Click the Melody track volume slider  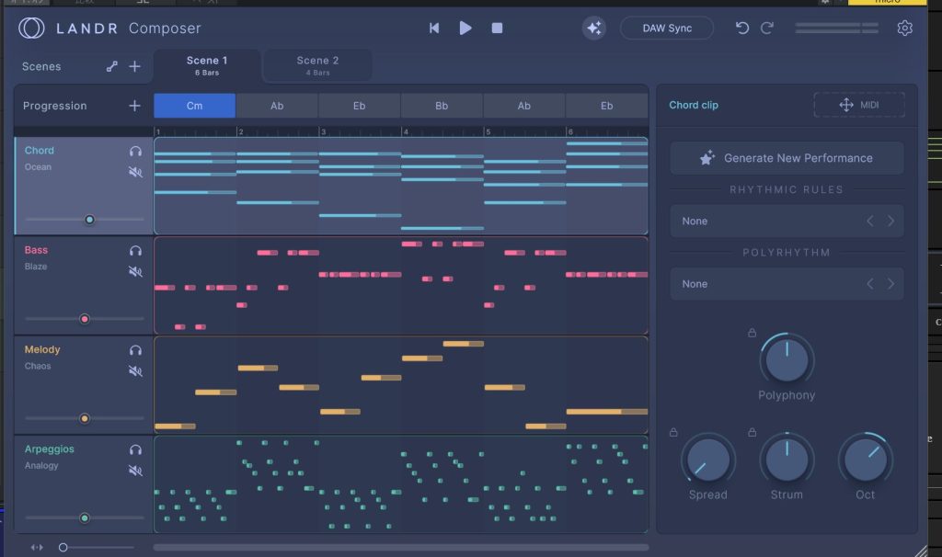(x=85, y=418)
